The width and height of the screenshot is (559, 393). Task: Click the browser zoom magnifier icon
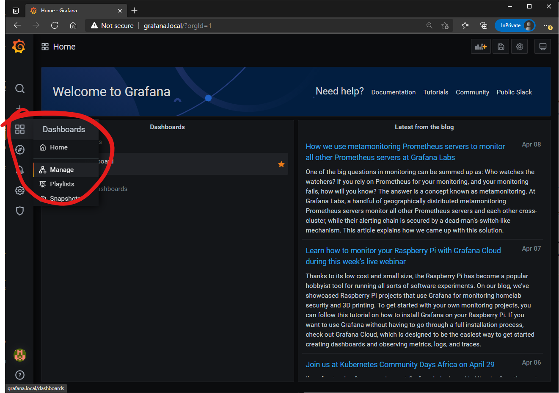[x=430, y=25]
